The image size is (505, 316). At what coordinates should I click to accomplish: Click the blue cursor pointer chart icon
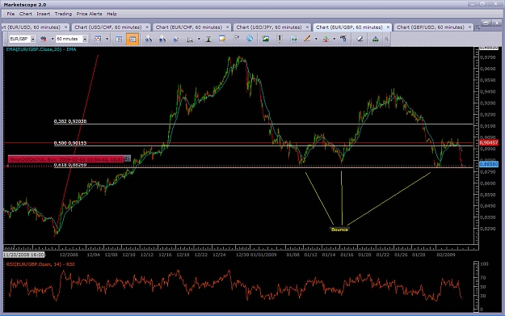[176, 39]
